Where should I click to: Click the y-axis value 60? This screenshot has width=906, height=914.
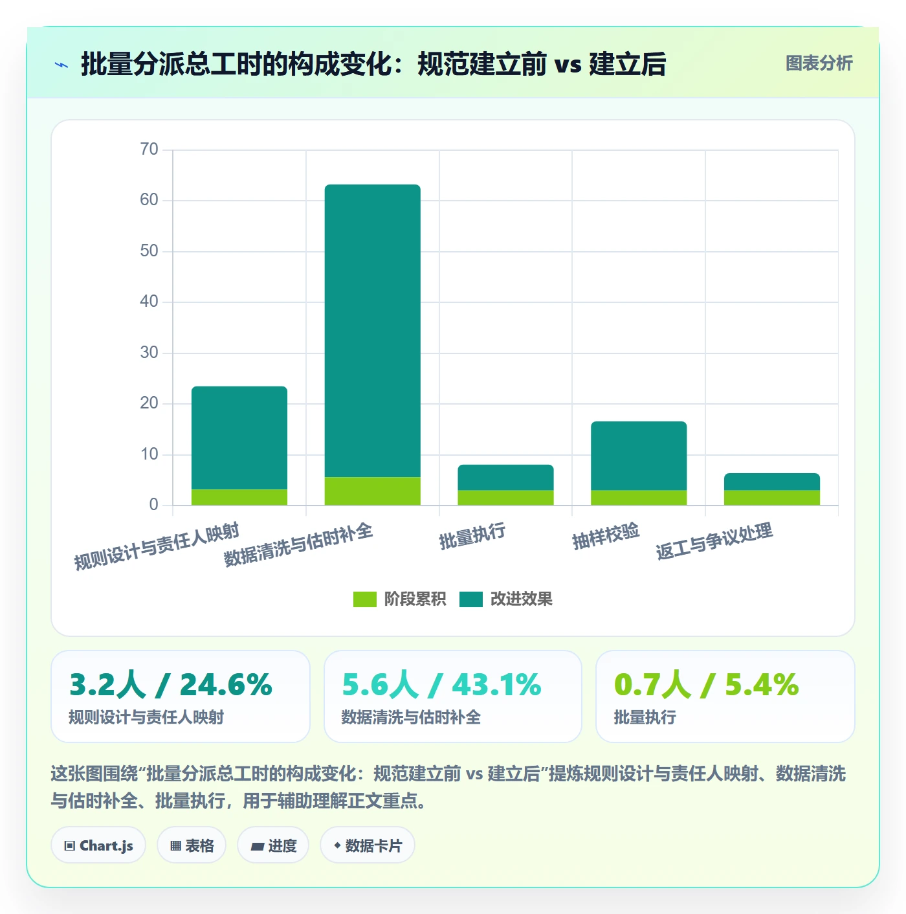pos(149,200)
